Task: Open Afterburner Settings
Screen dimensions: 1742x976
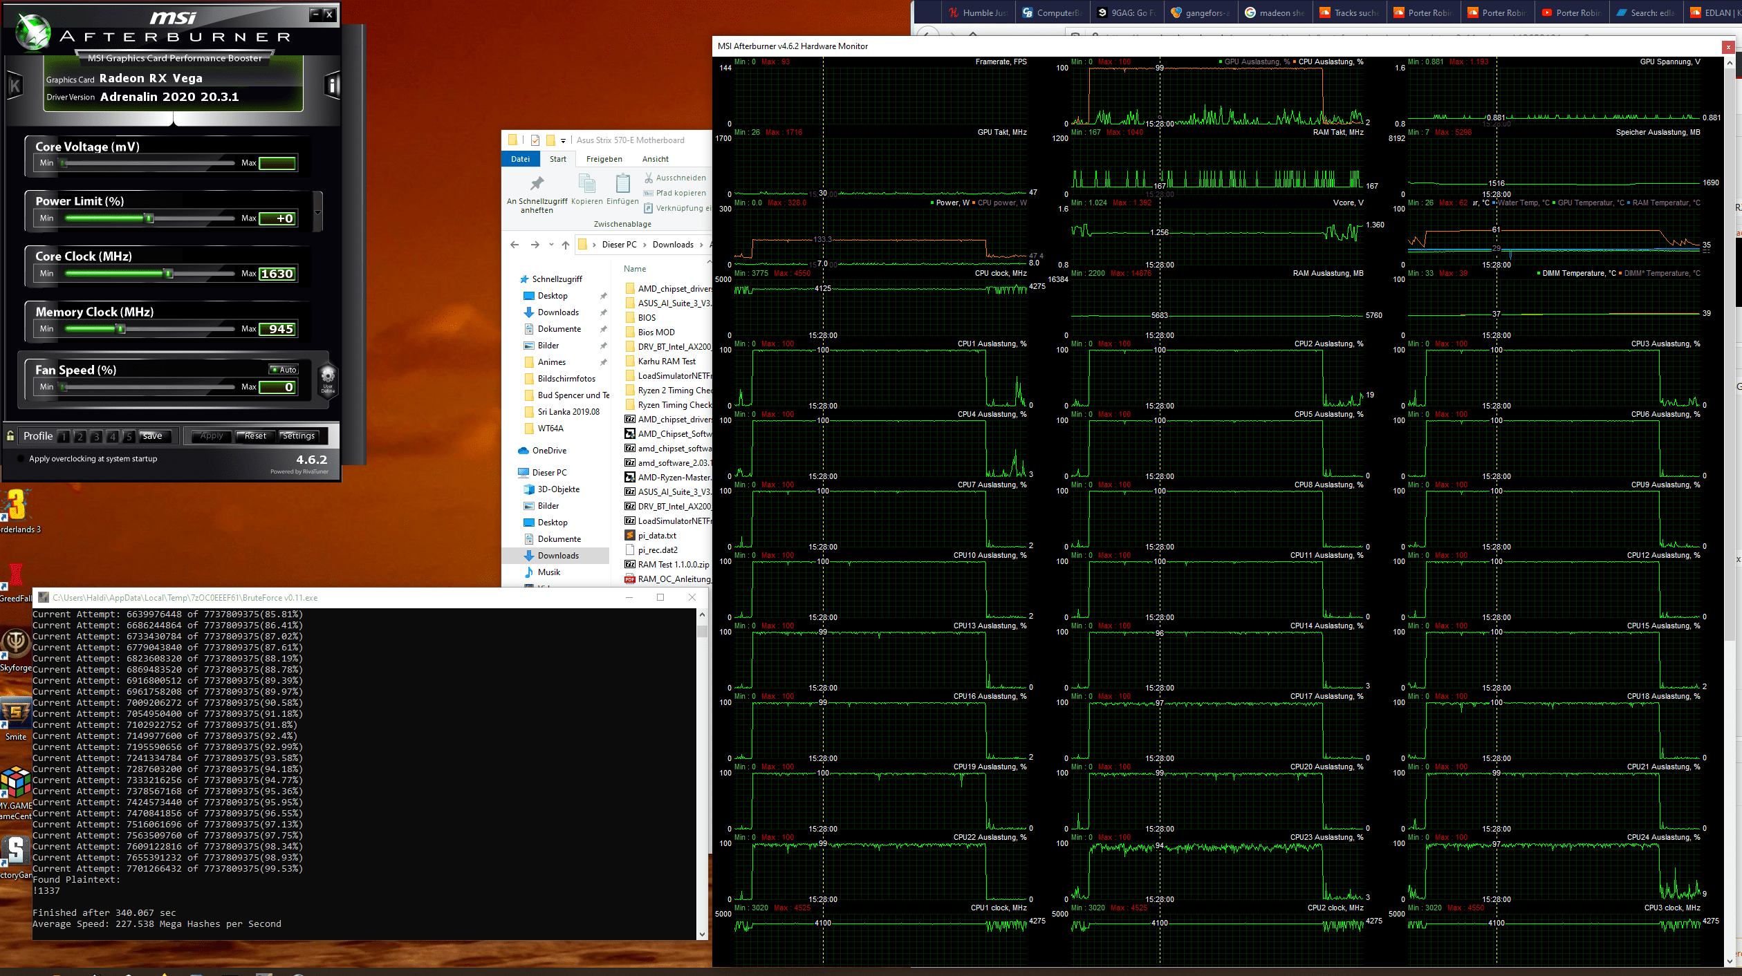Action: point(299,436)
